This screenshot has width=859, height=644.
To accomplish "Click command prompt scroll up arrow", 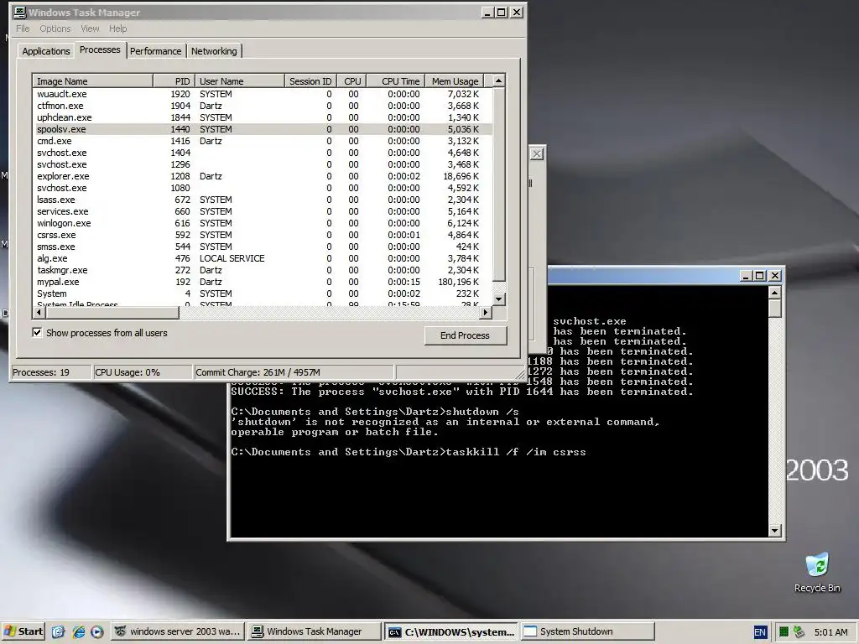I will (774, 293).
